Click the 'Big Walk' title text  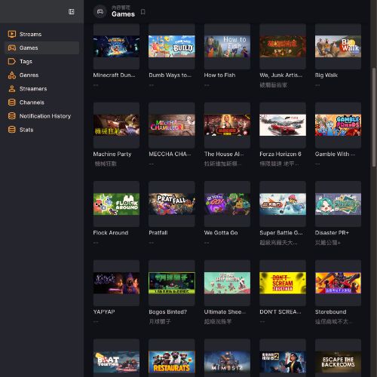[x=326, y=75]
